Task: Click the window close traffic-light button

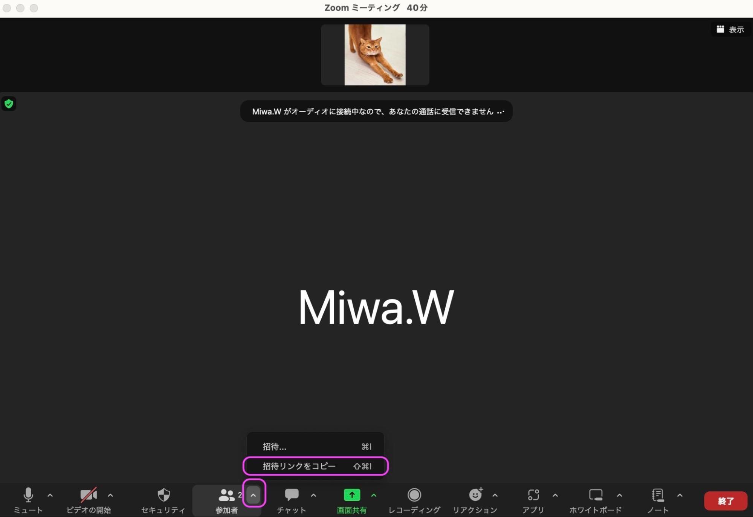Action: pyautogui.click(x=6, y=8)
